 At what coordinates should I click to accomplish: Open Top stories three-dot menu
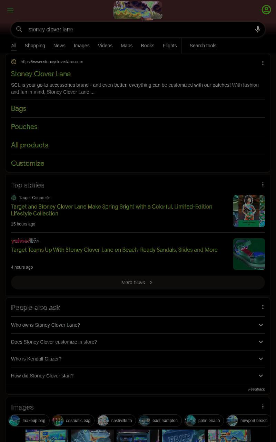click(263, 184)
